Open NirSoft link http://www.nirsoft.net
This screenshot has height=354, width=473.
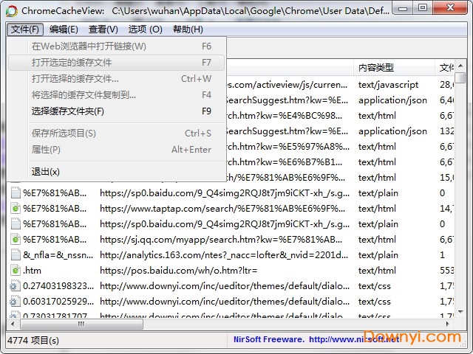[354, 339]
